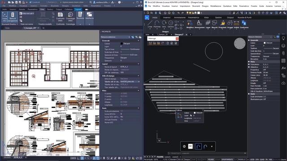The height and width of the screenshot is (161, 287).
Task: Add a new drawing tab in AutoCAD
Action: click(43, 28)
